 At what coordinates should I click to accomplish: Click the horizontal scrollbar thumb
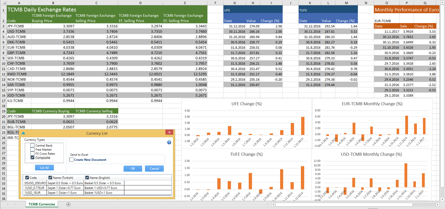pyautogui.click(x=344, y=204)
